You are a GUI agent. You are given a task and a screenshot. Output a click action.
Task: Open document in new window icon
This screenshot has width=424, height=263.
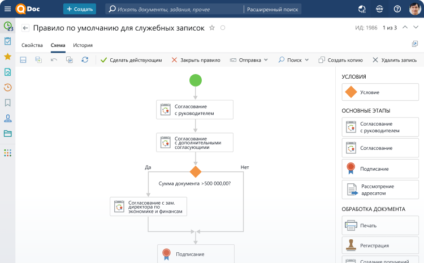[x=415, y=44]
